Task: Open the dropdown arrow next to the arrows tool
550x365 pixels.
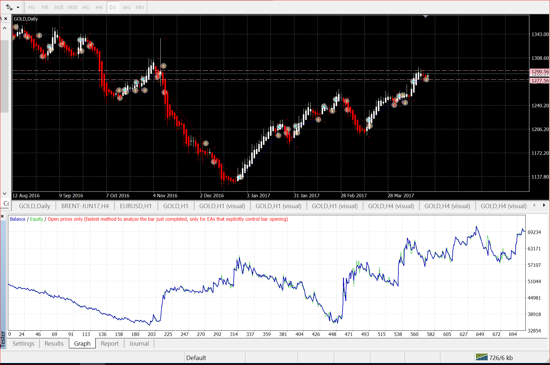Action: tap(18, 7)
